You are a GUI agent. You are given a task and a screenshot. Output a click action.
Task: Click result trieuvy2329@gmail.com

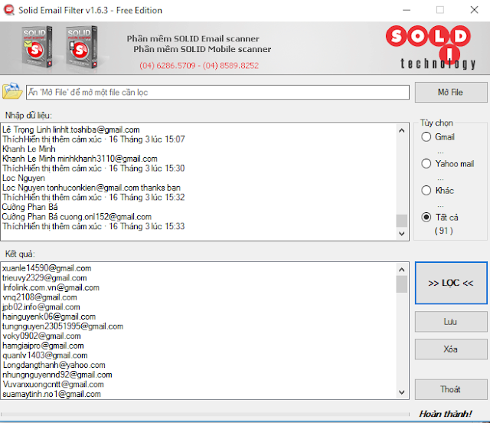coord(44,278)
